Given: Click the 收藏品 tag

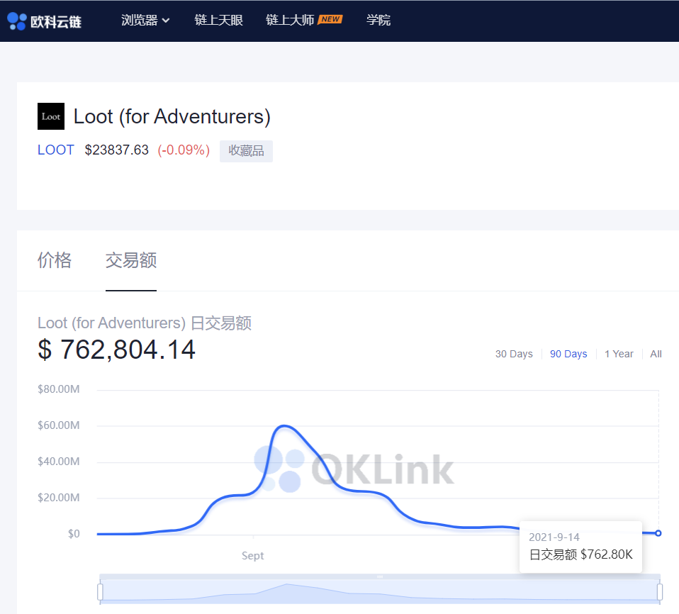Looking at the screenshot, I should coord(246,151).
